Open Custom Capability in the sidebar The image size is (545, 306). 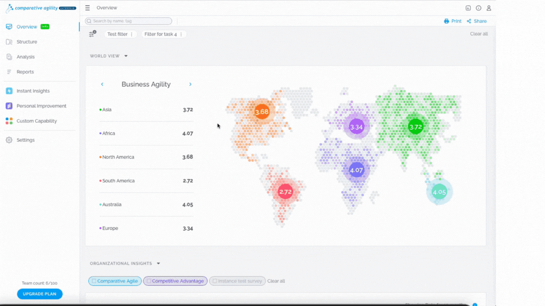[x=36, y=121]
